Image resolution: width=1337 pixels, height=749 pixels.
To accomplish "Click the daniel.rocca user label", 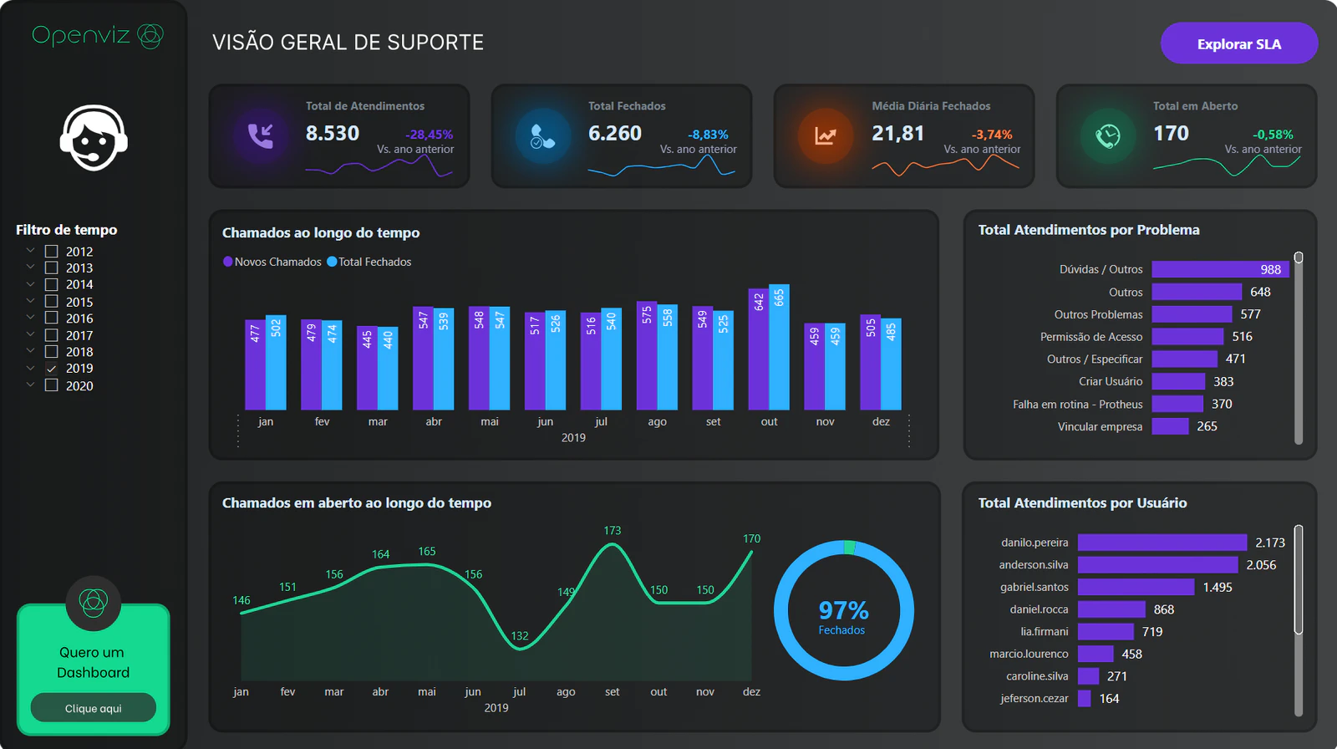I will tap(1039, 609).
